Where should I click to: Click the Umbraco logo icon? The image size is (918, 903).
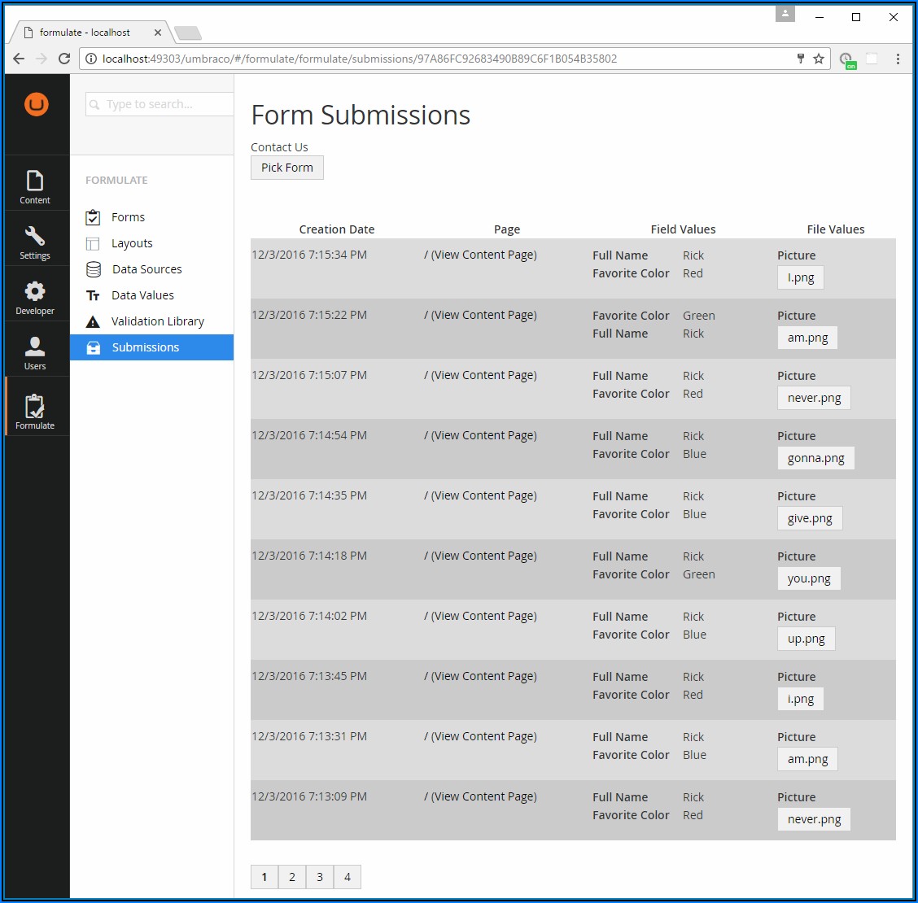coord(36,104)
